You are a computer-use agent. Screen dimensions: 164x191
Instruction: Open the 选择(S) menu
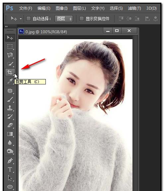(x=116, y=8)
